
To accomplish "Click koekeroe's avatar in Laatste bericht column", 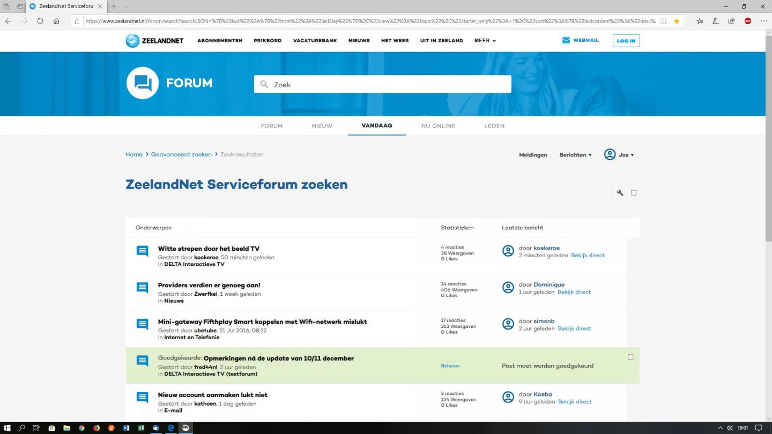I will click(x=508, y=251).
